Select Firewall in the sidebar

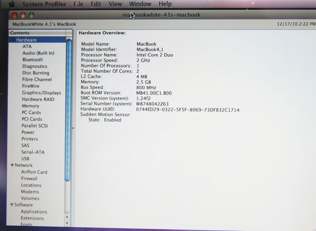pos(29,179)
